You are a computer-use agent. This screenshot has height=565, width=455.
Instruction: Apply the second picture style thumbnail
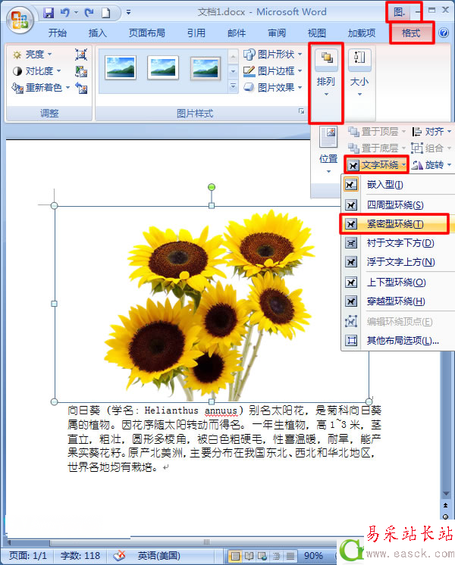pos(163,67)
